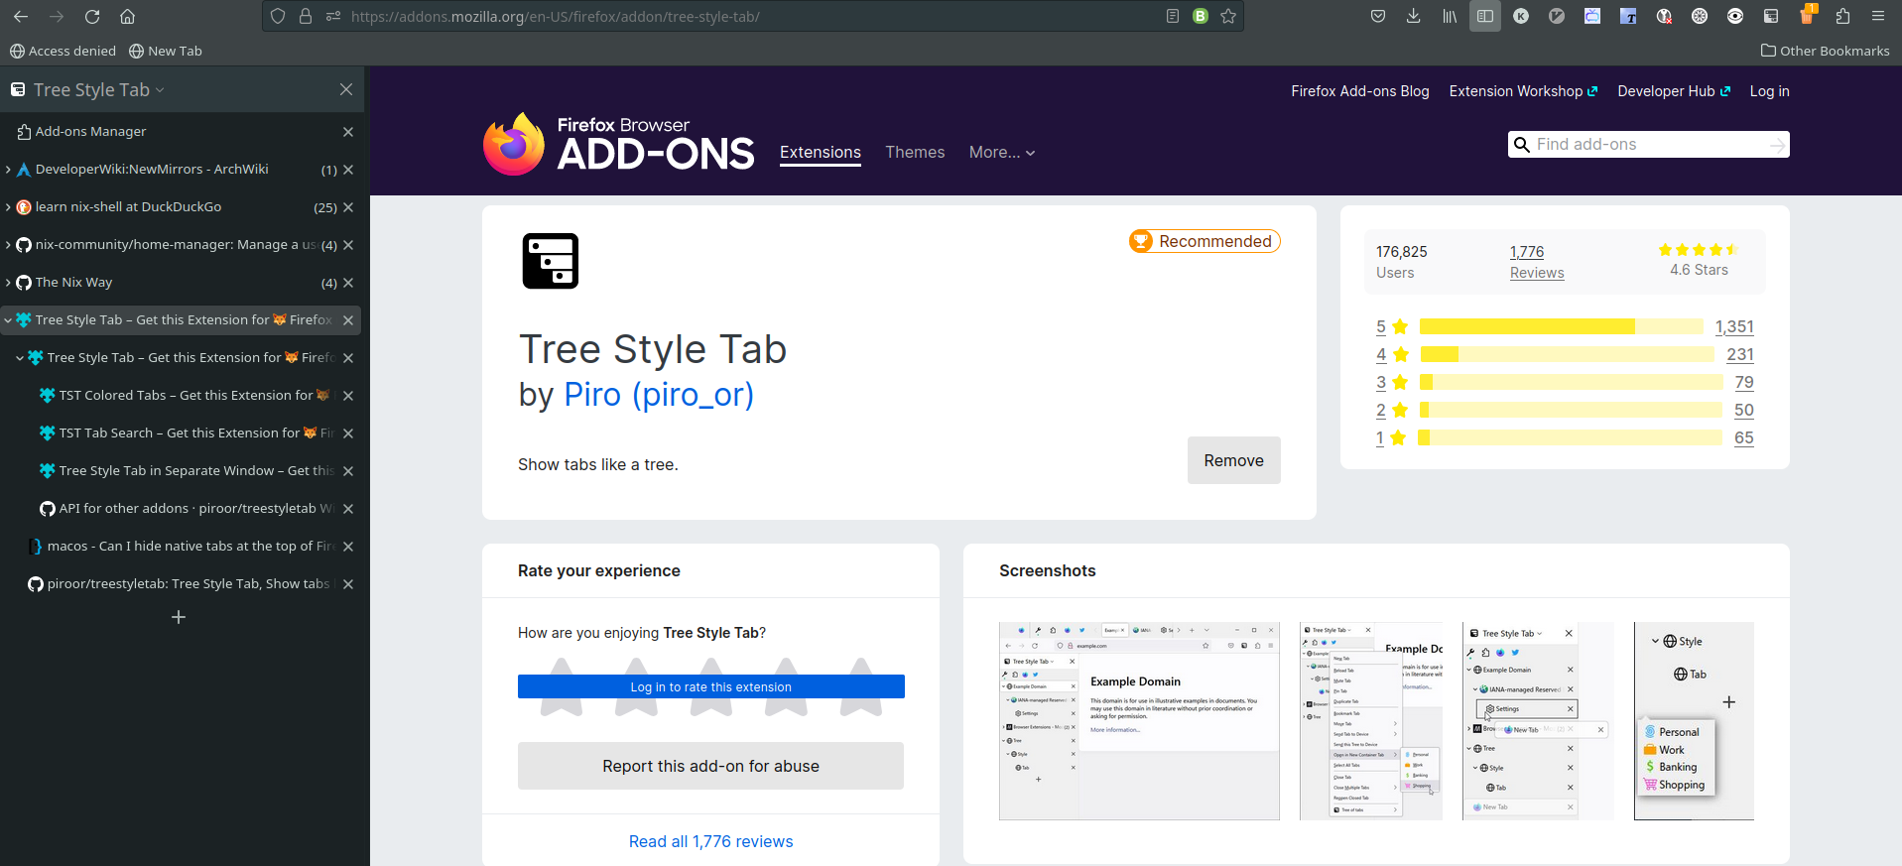Open site permissions icon in address bar
The image size is (1902, 866).
point(333,16)
